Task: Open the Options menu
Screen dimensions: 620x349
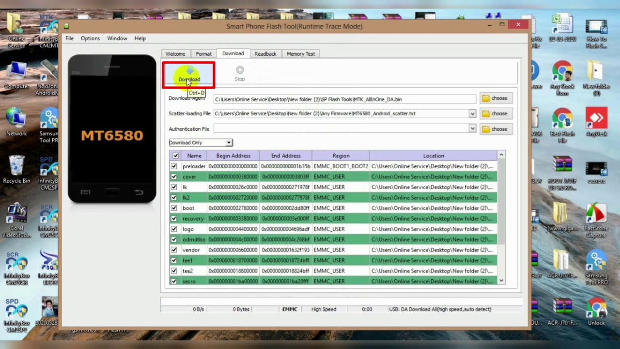Action: click(90, 38)
